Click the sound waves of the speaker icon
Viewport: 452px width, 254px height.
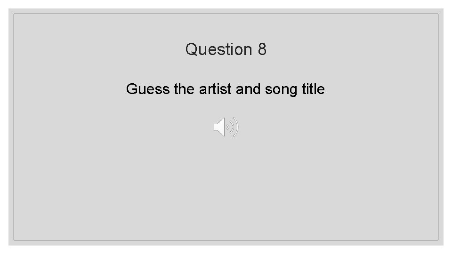pyautogui.click(x=234, y=127)
